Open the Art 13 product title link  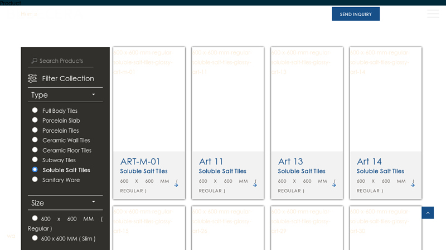290,162
